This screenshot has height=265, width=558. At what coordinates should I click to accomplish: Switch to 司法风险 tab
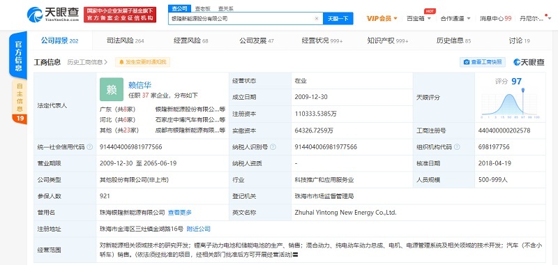[126, 40]
